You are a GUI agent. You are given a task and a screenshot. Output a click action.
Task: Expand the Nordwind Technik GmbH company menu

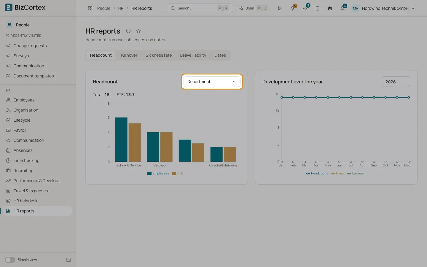click(388, 8)
